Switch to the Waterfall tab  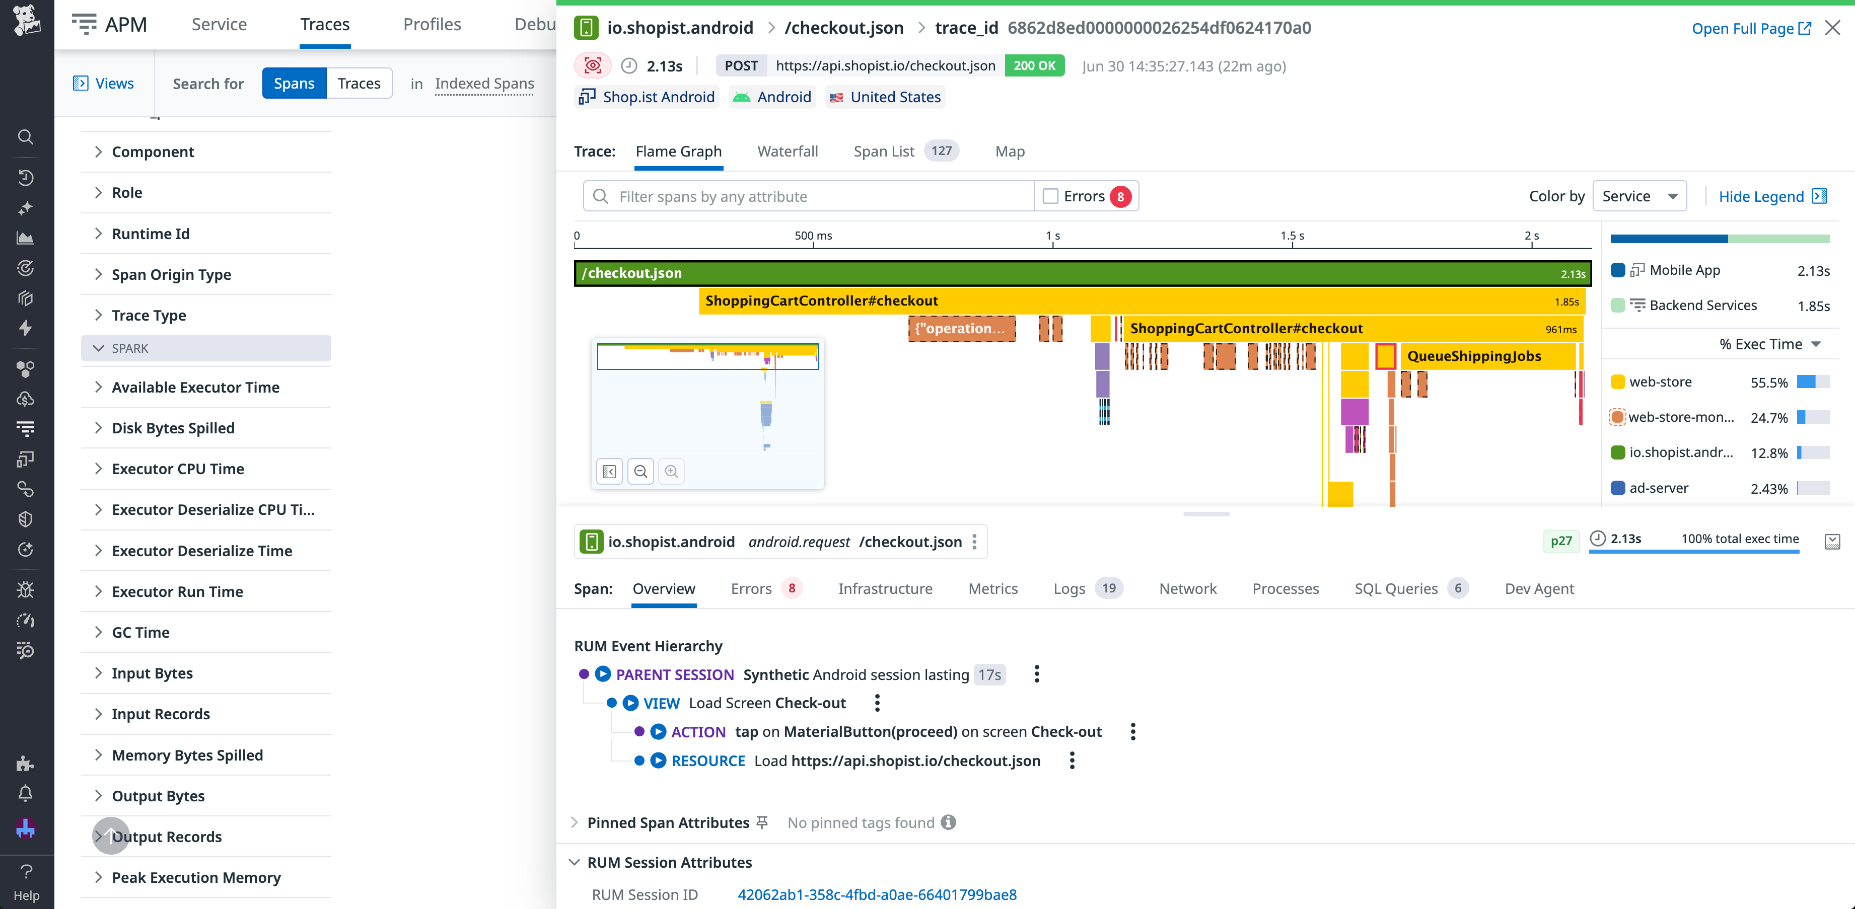[x=788, y=151]
